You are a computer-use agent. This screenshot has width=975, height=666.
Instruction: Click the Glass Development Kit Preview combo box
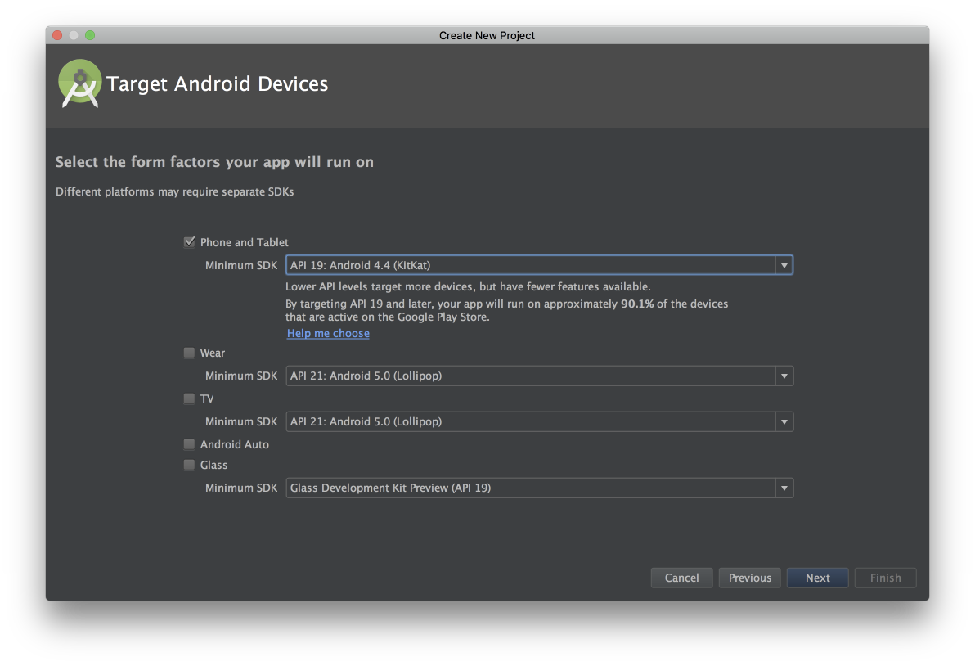coord(539,488)
